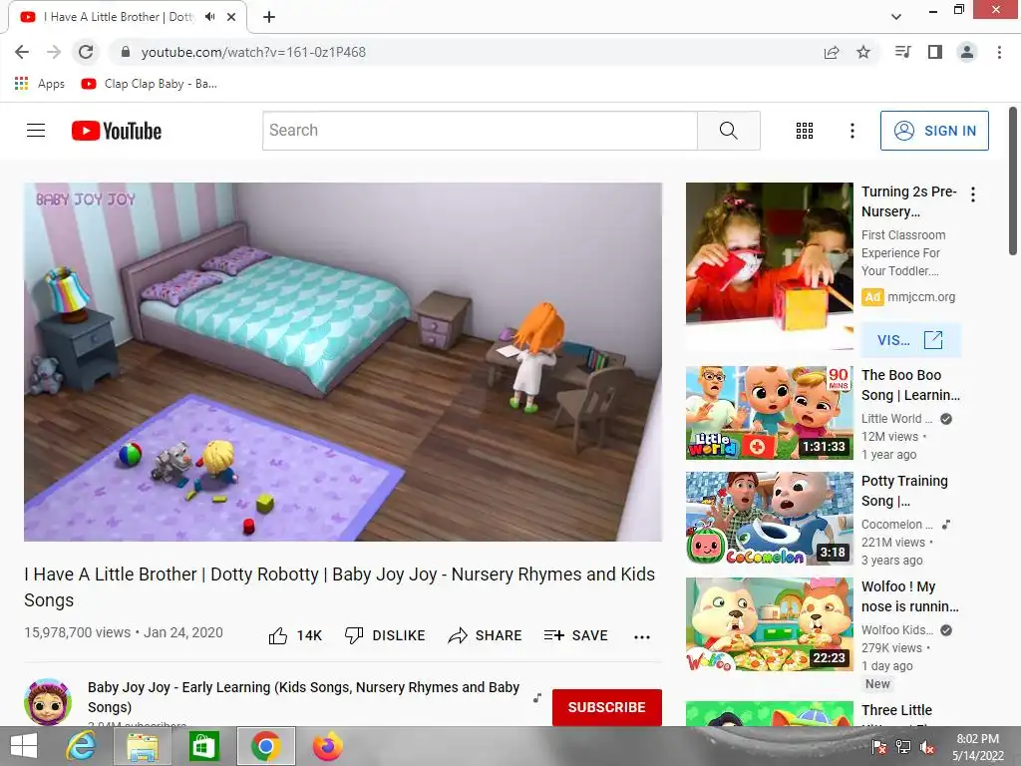Click muted volume icon in system tray
1021x766 pixels.
point(927,747)
